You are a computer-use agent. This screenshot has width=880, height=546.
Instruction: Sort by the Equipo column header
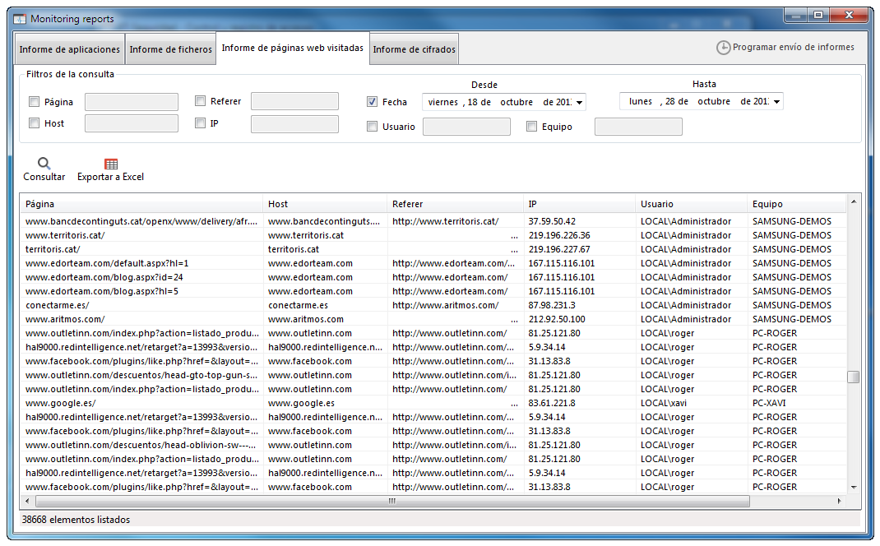796,204
